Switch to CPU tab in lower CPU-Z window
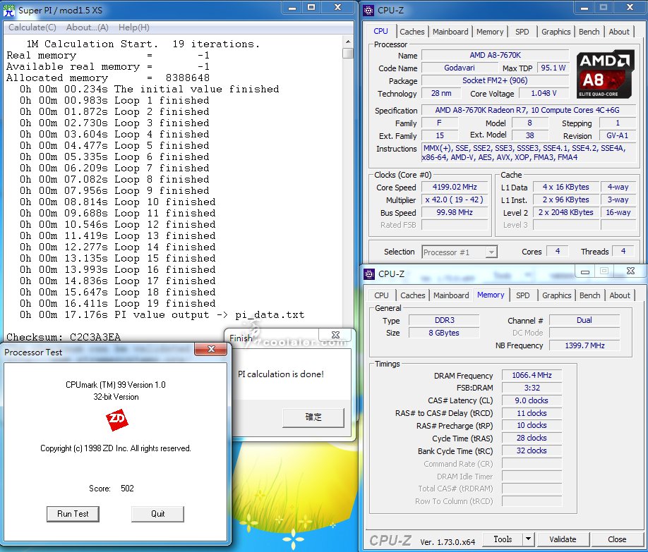This screenshot has width=648, height=552. (x=381, y=295)
